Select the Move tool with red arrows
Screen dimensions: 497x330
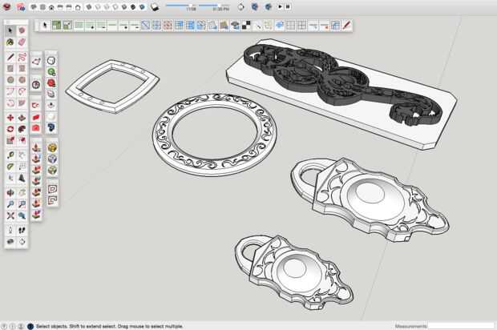click(10, 118)
